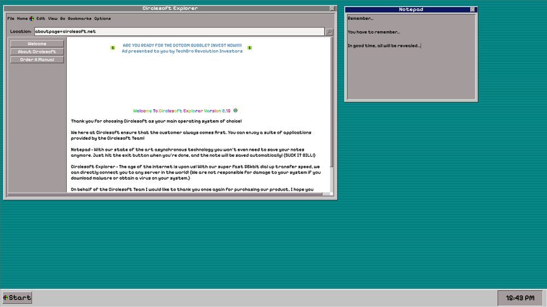The width and height of the screenshot is (547, 307).
Task: Click inside the Notepad text area
Action: [x=411, y=56]
